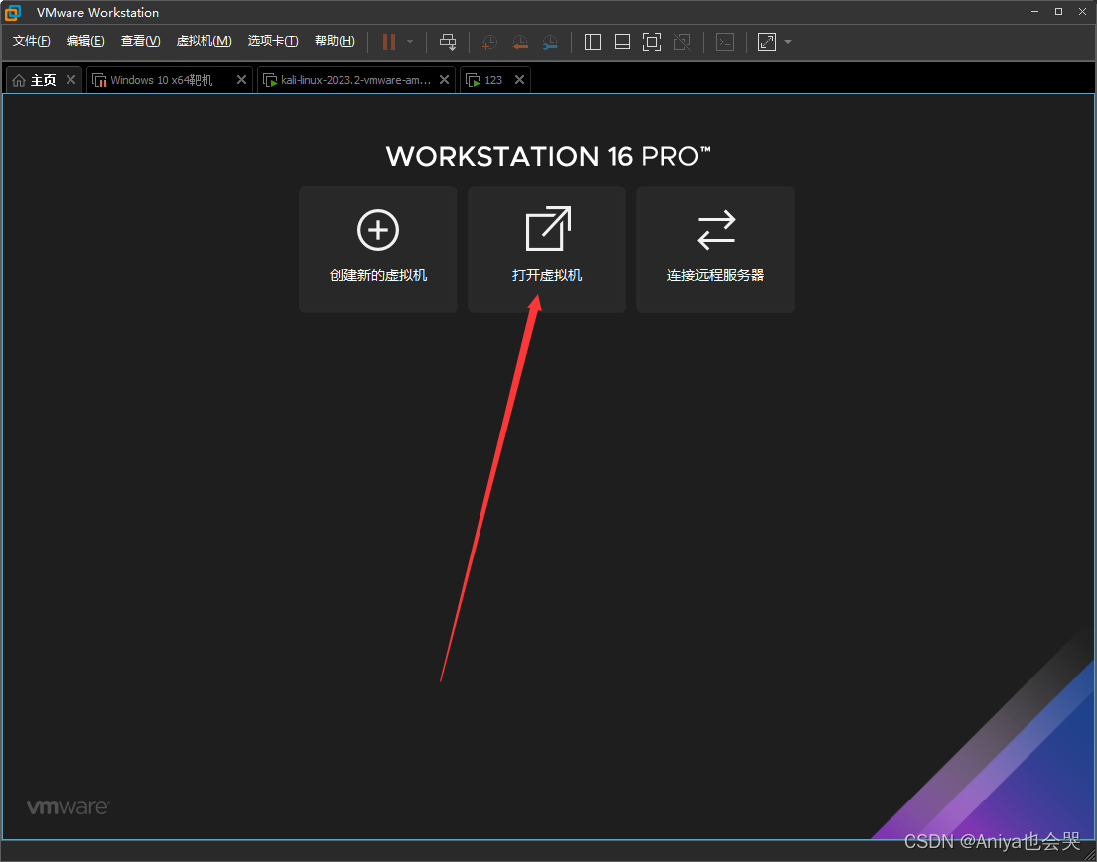Screen dimensions: 1097x862
Task: Close the Windows 10 x64靶机 tab
Action: pyautogui.click(x=241, y=79)
